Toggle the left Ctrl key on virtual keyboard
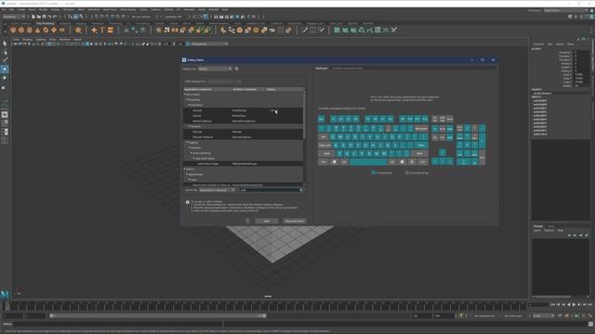The height and width of the screenshot is (334, 595). [324, 161]
